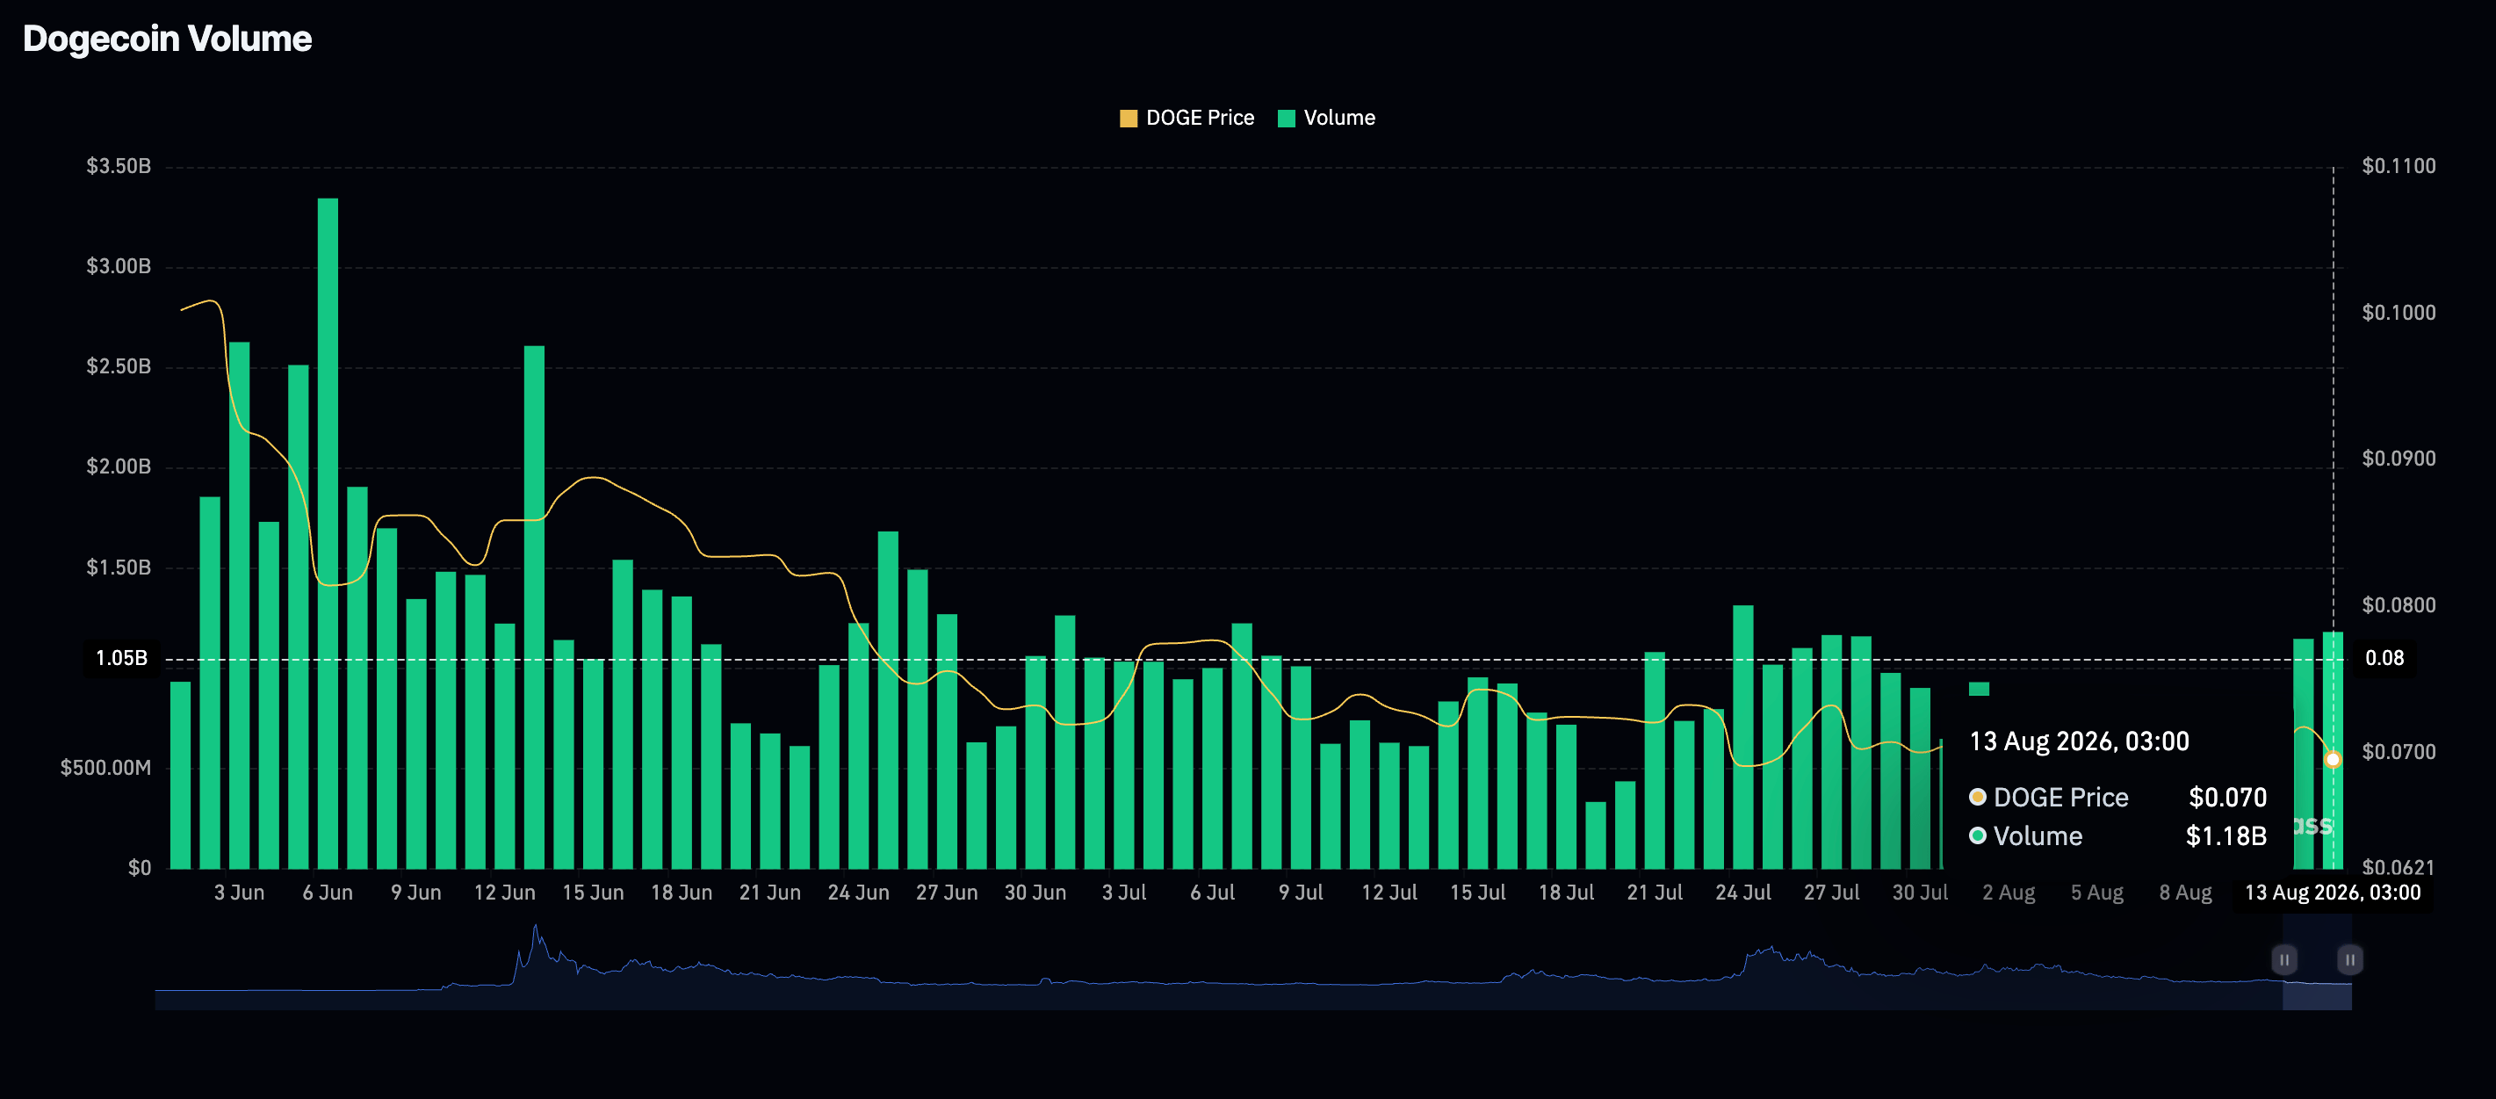The image size is (2496, 1099).
Task: Click the 3 Jul date label
Action: click(1124, 893)
